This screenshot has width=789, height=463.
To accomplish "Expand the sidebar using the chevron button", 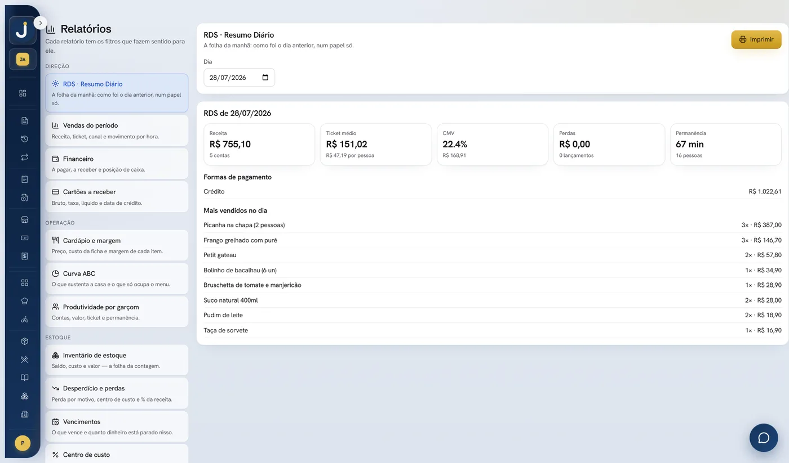I will (x=40, y=23).
